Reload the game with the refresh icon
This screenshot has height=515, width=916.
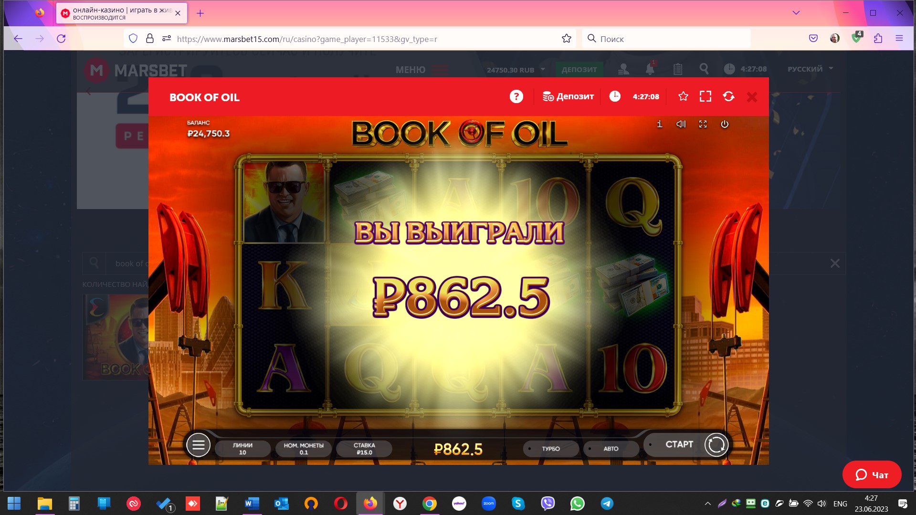pos(728,96)
